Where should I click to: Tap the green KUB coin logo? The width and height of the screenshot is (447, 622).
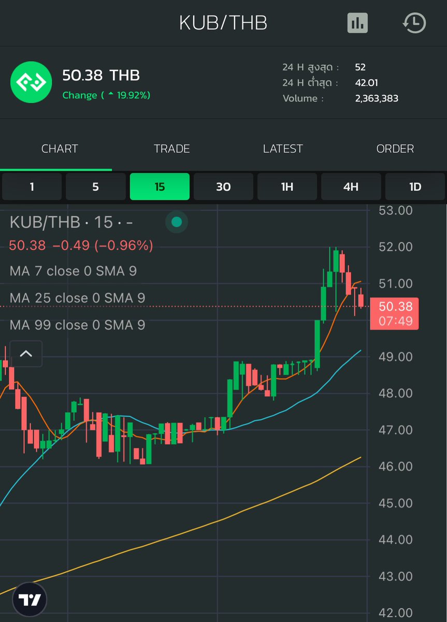pyautogui.click(x=31, y=82)
